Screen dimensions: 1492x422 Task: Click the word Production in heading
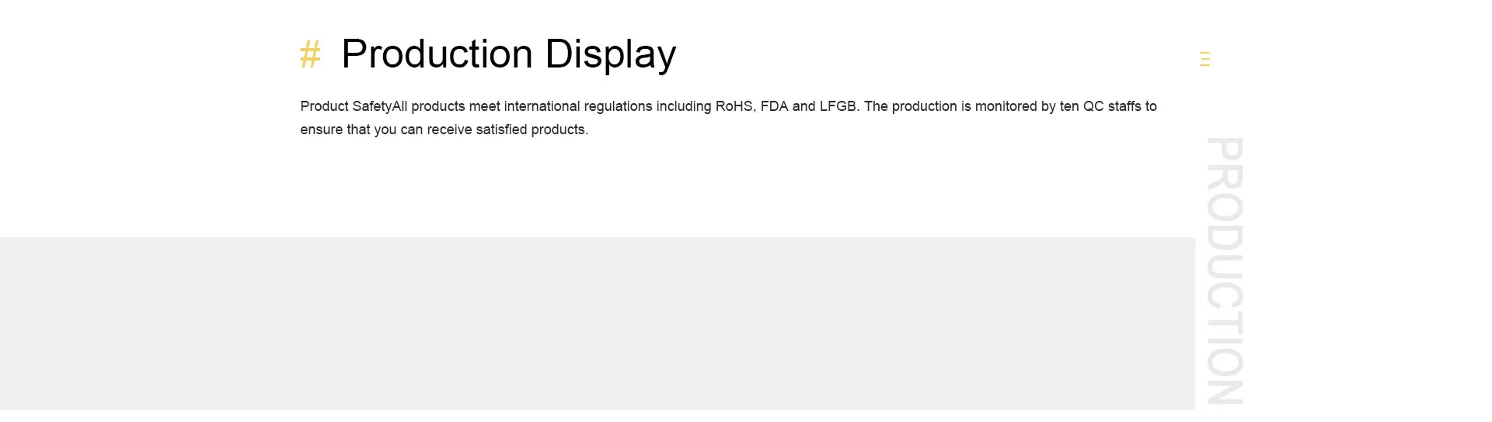point(437,54)
